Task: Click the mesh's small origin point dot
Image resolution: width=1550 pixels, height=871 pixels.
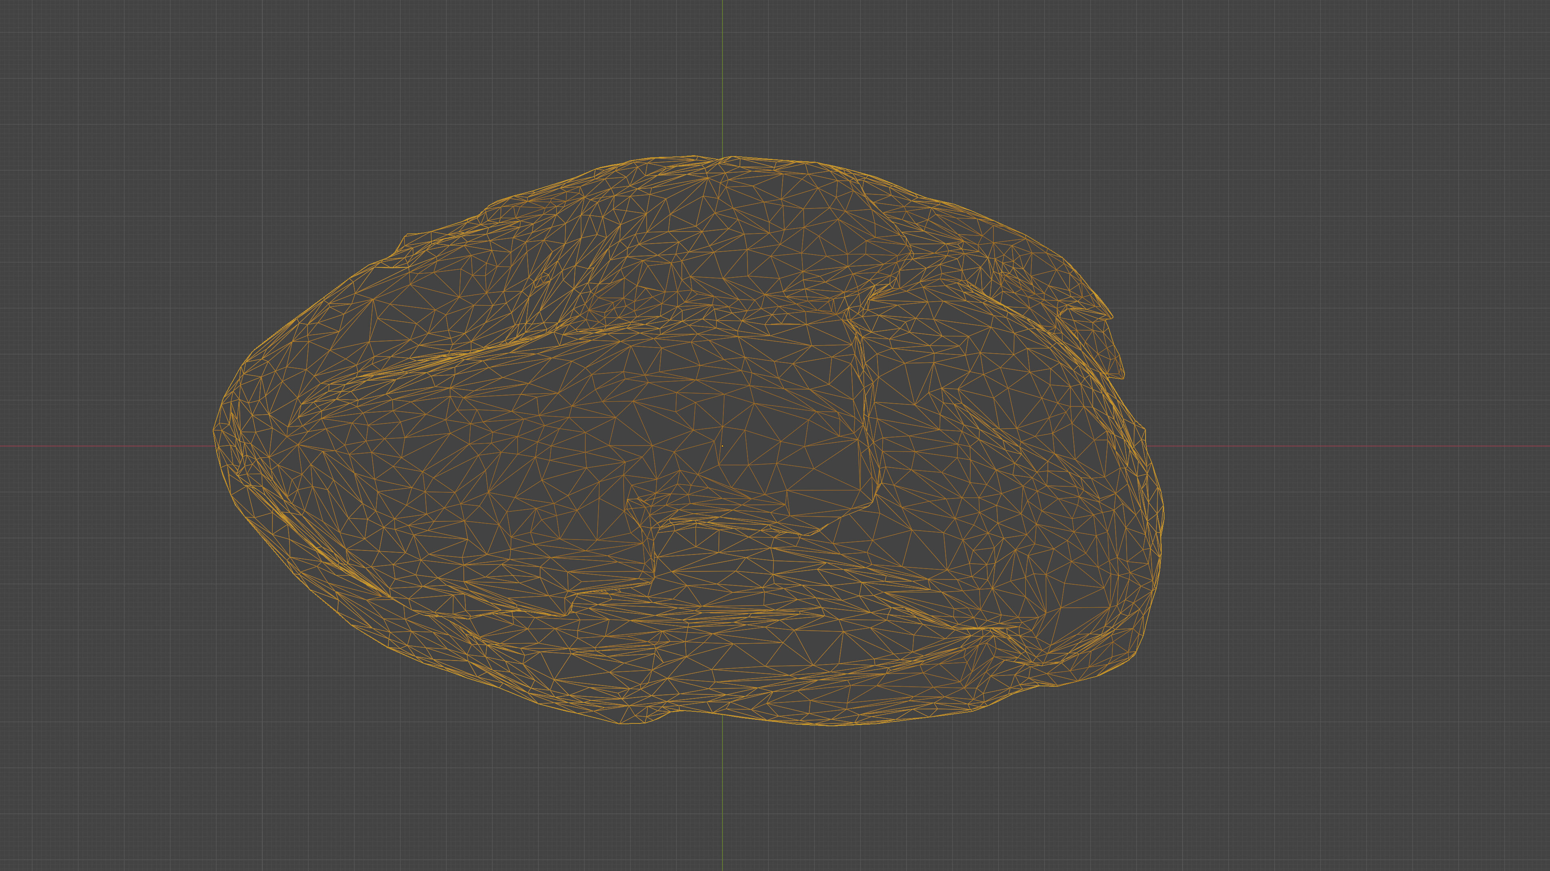Action: pos(722,446)
